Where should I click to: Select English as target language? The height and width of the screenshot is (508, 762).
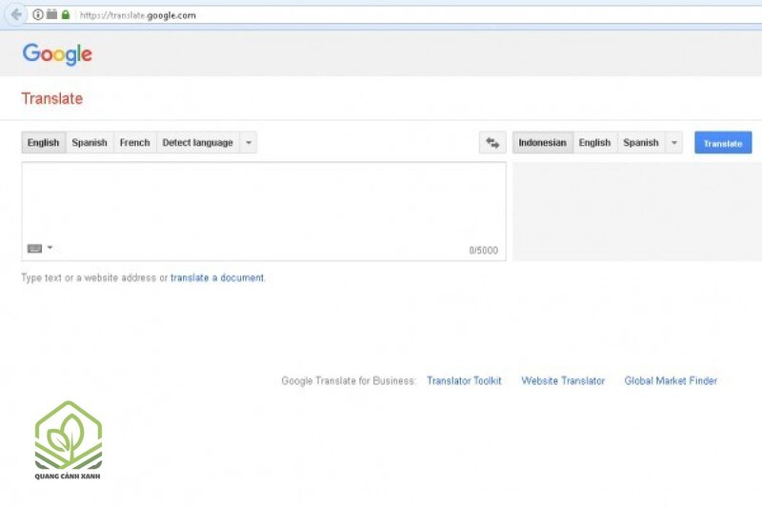tap(594, 143)
